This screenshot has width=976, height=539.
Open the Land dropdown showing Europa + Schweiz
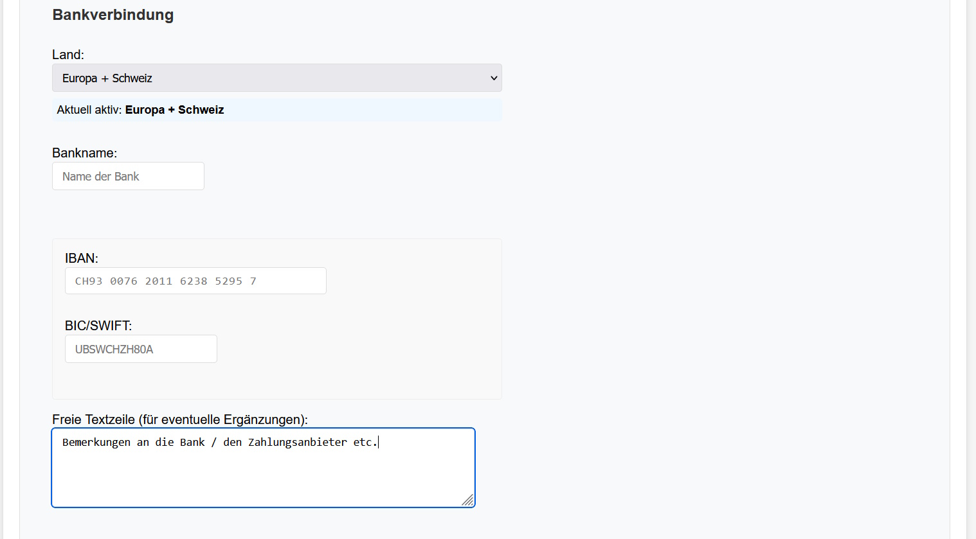coord(276,78)
